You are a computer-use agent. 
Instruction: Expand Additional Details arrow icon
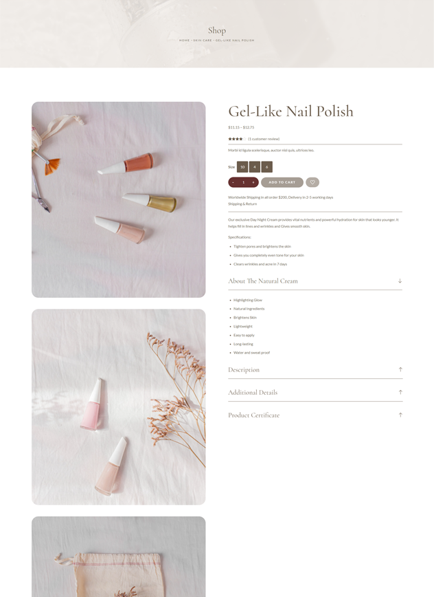click(400, 392)
